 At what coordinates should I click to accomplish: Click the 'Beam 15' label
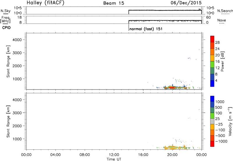(x=114, y=3)
